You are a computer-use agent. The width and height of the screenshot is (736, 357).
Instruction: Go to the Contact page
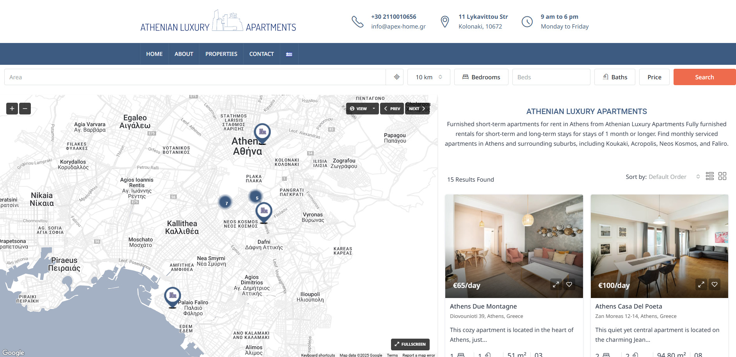click(x=261, y=54)
